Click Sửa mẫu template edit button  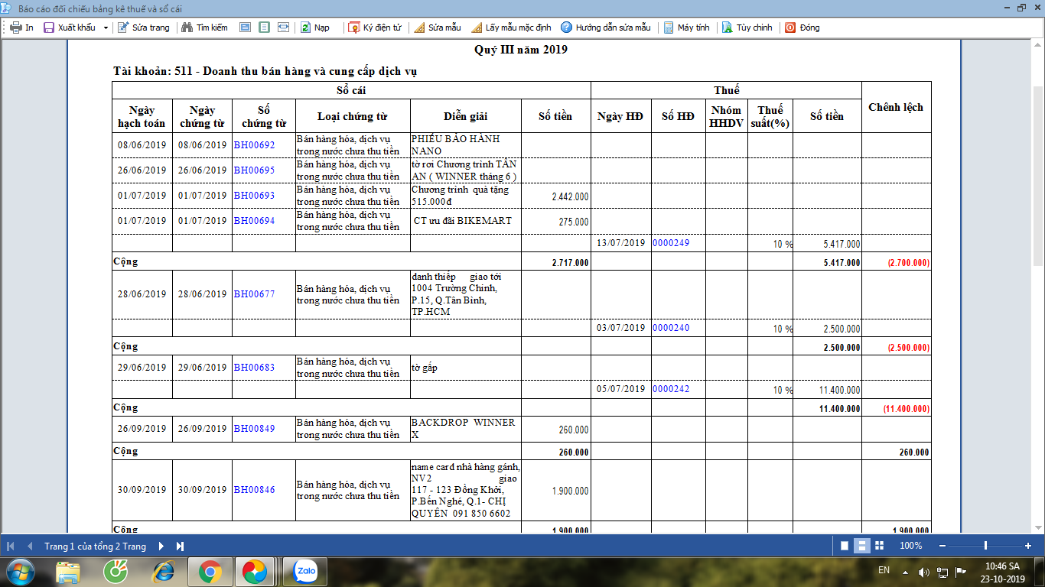point(437,28)
